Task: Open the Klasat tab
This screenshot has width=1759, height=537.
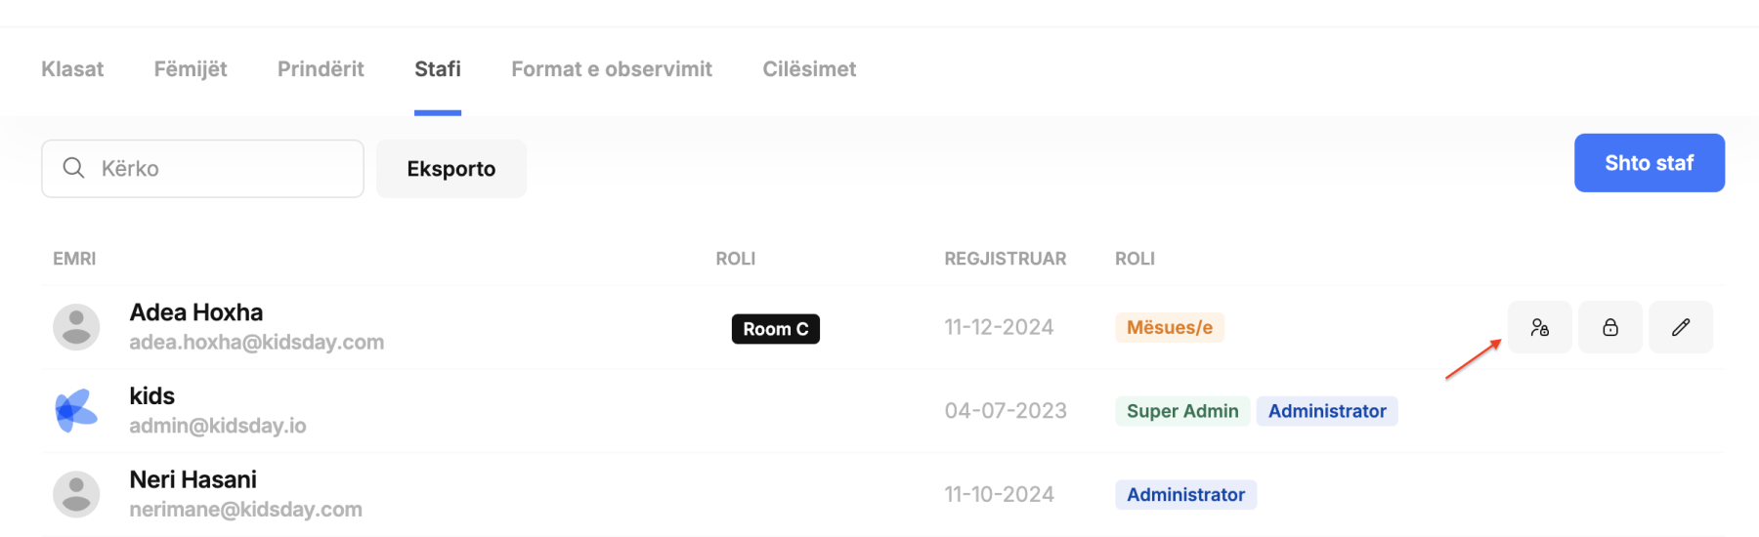Action: (72, 69)
